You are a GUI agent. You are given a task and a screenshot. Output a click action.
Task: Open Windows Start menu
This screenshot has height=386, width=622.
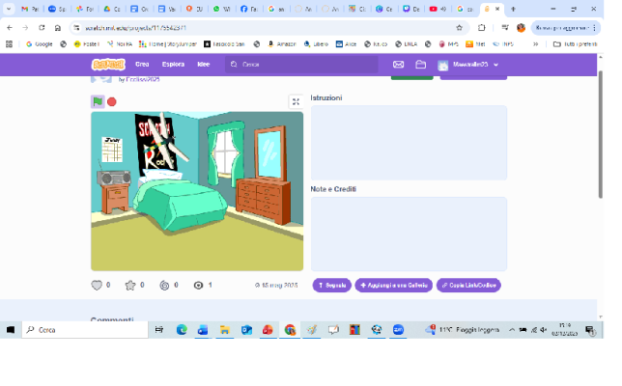point(11,329)
